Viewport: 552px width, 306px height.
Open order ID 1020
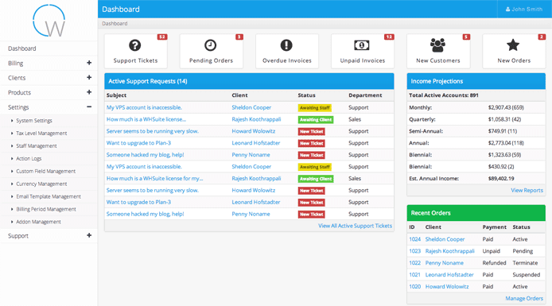414,287
